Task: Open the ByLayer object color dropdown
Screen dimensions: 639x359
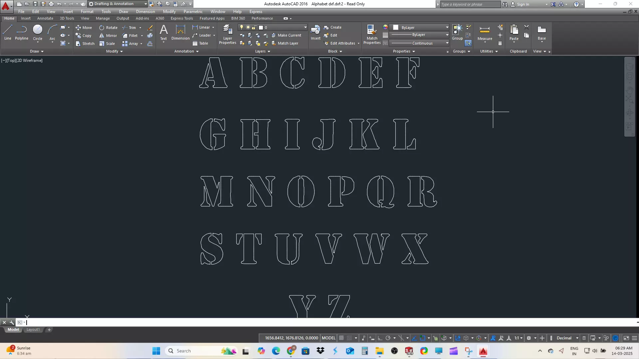Action: click(x=447, y=28)
